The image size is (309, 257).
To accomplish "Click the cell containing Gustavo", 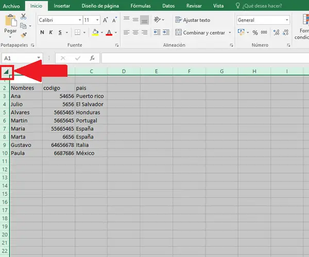I will (x=26, y=145).
